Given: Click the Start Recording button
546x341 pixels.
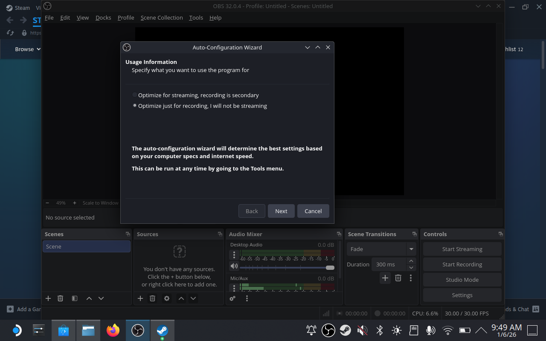Looking at the screenshot, I should pyautogui.click(x=462, y=264).
